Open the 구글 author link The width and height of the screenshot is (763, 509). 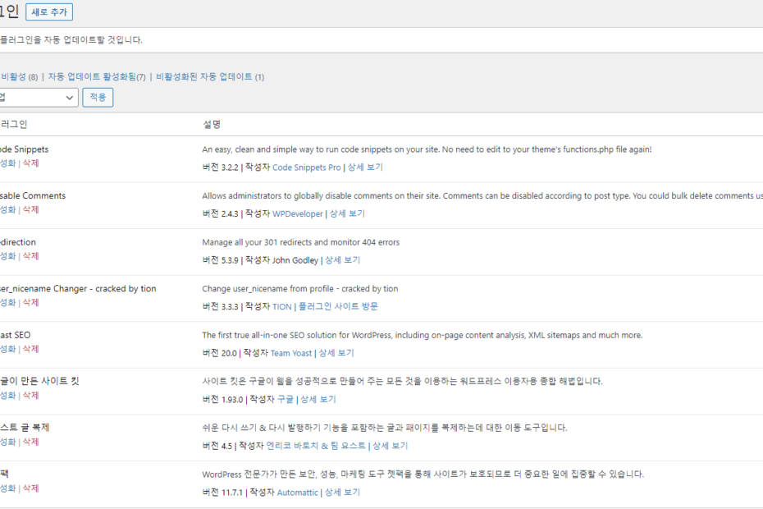point(286,400)
